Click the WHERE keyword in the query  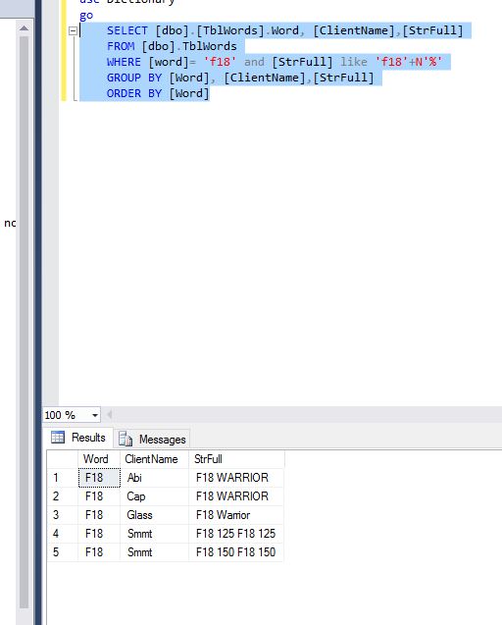[x=124, y=62]
